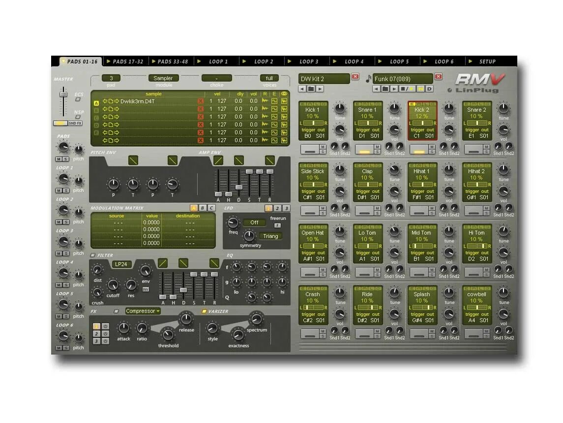This screenshot has height=423, width=563.
Task: Select FX slot 2
Action: 96,334
